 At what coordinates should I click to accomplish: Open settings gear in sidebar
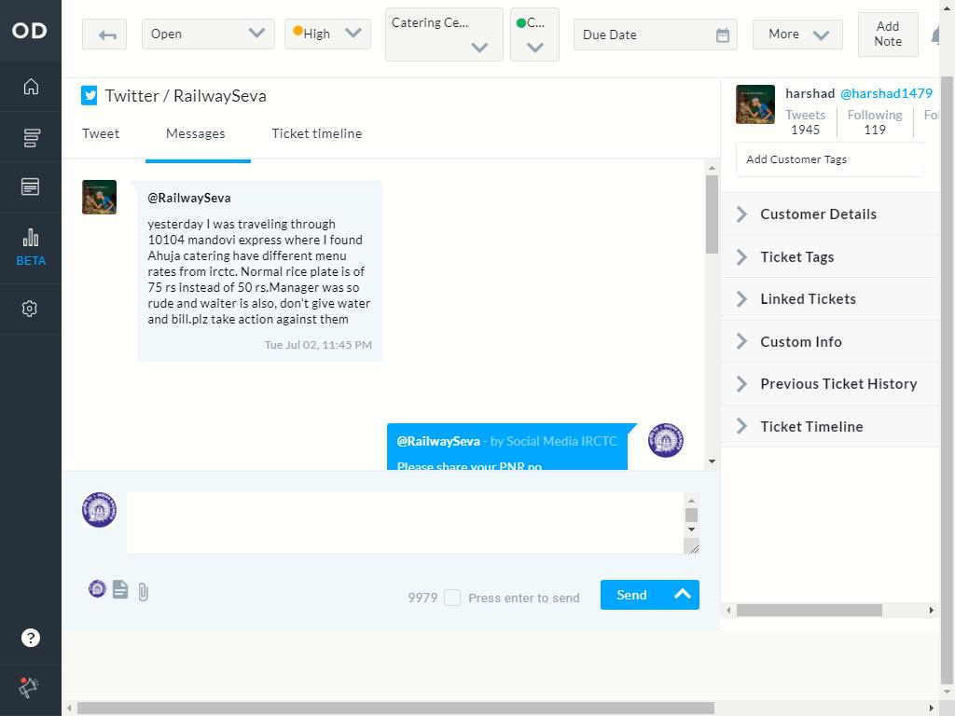pyautogui.click(x=29, y=309)
